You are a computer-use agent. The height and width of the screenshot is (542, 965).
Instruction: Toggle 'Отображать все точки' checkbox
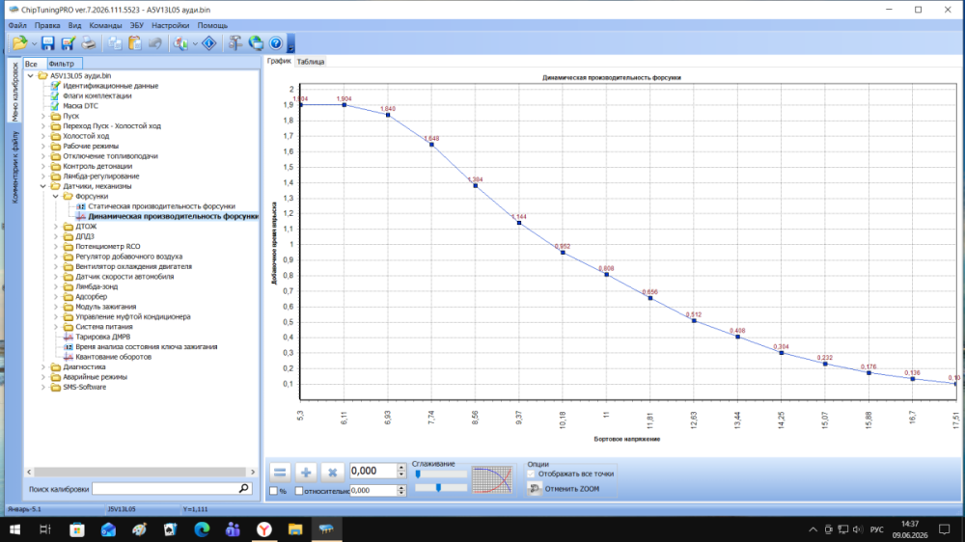(531, 474)
